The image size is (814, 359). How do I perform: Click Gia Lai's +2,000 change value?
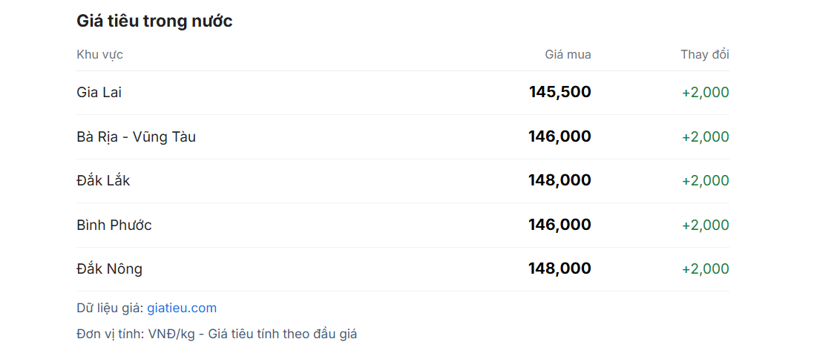click(706, 93)
